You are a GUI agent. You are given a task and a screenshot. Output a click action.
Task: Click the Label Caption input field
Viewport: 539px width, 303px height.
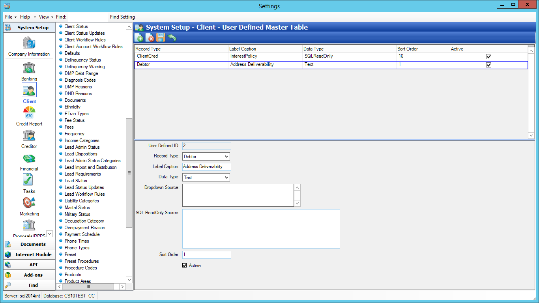pos(207,167)
